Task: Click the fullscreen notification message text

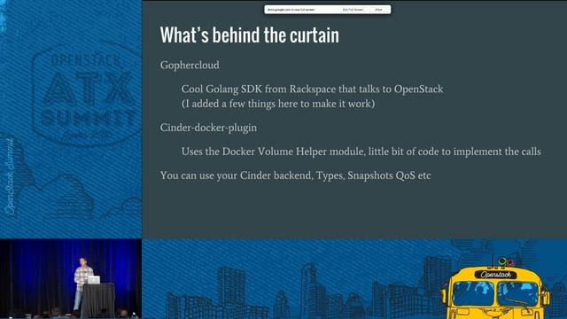Action: tap(291, 10)
